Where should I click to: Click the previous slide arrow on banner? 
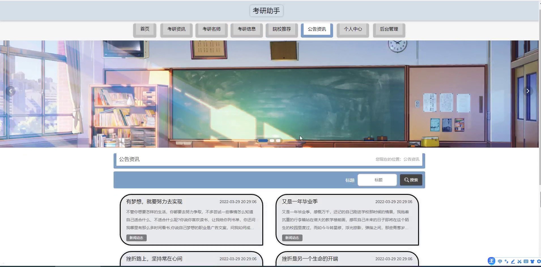pos(10,91)
